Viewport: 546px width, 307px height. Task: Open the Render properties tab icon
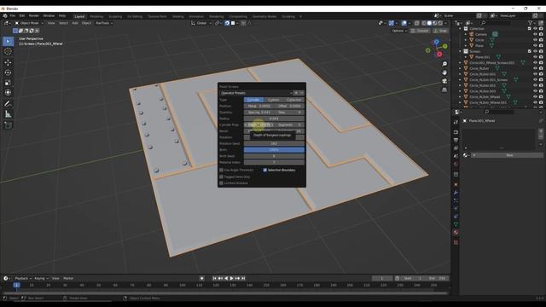coord(456,132)
